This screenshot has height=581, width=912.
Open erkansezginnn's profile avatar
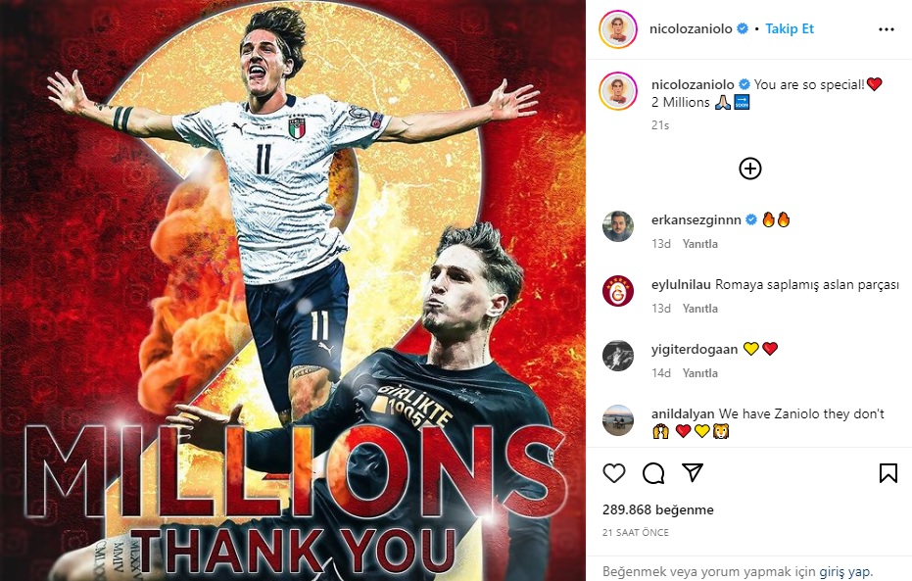pos(618,226)
